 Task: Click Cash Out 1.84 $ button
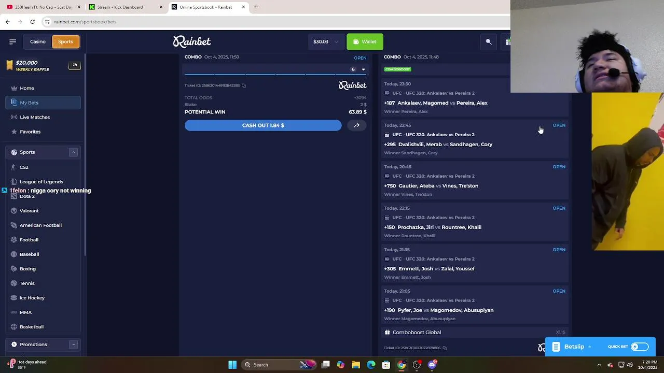[263, 125]
